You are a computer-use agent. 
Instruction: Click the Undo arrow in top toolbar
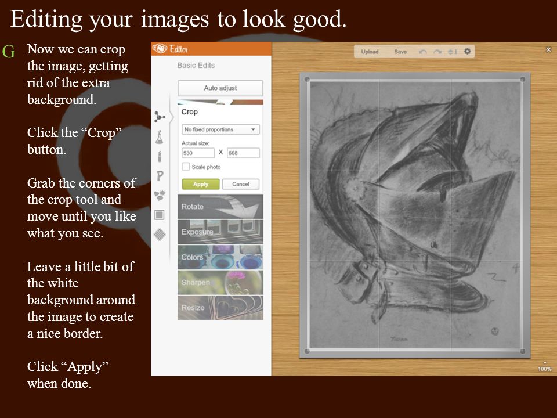(422, 52)
